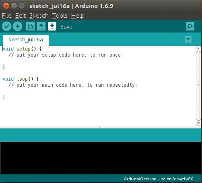202x183 pixels.
Task: Select the sketch_jul16a tab
Action: 26,40
